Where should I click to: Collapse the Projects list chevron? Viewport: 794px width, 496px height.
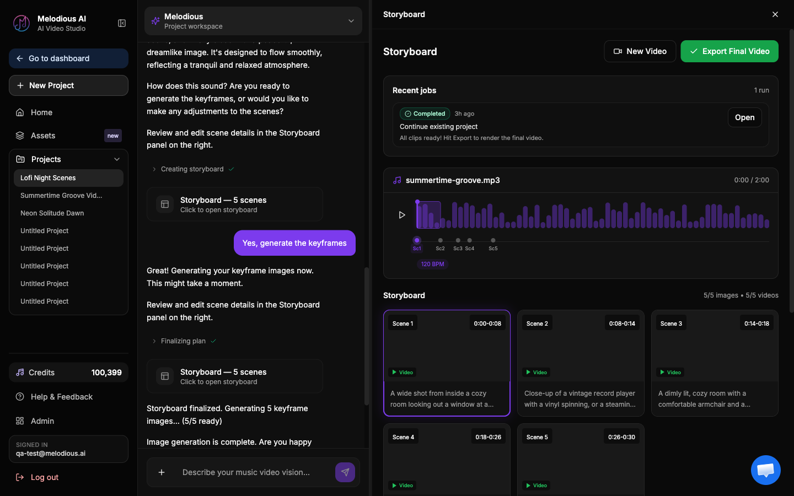[117, 159]
